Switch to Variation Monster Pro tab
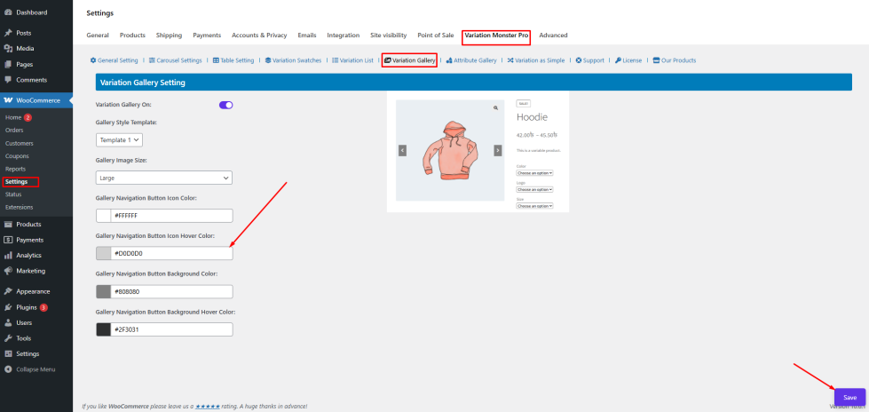This screenshot has height=412, width=869. 496,36
